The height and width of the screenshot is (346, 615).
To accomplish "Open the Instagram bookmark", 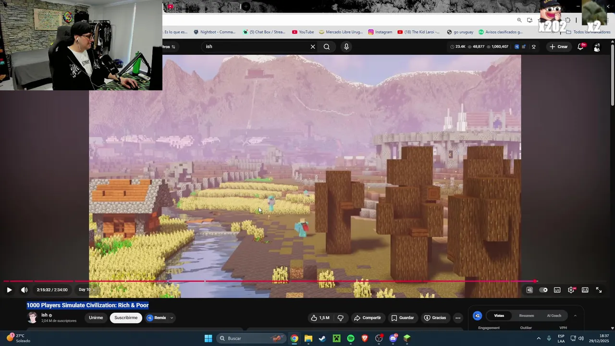I will tap(380, 32).
